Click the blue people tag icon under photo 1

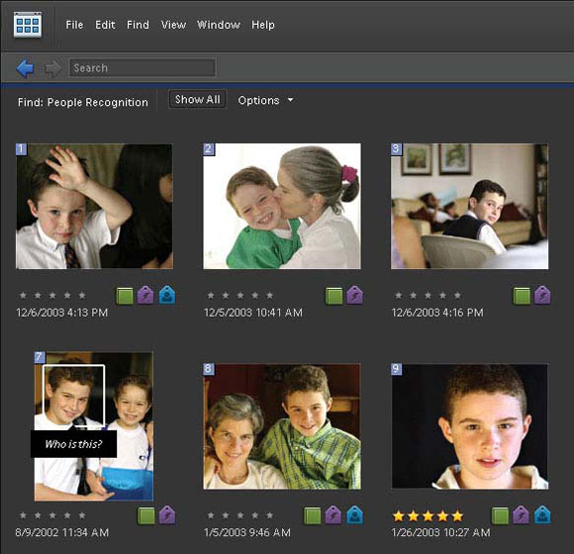tap(167, 296)
